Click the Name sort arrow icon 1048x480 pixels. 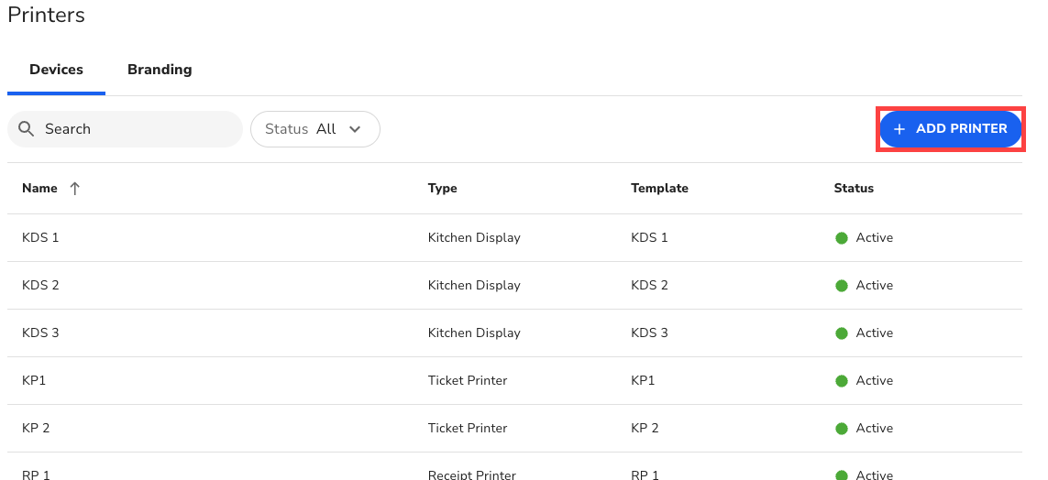(75, 189)
